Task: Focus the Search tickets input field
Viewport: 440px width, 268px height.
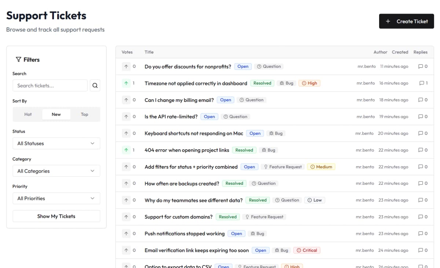Action: 50,85
